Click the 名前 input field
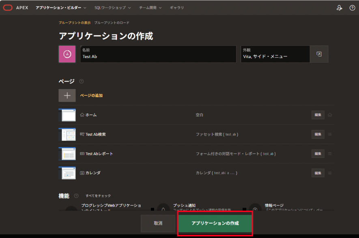Screen dimensions: 359x238 (158, 56)
